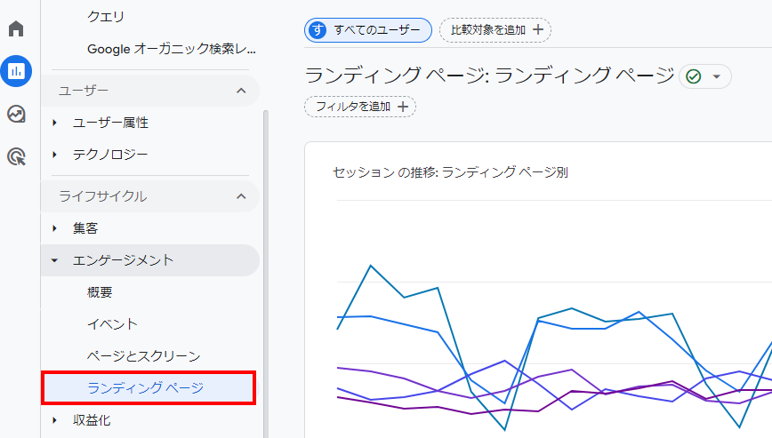
Task: Click the sidebar vertical scrollbar
Action: point(266,274)
